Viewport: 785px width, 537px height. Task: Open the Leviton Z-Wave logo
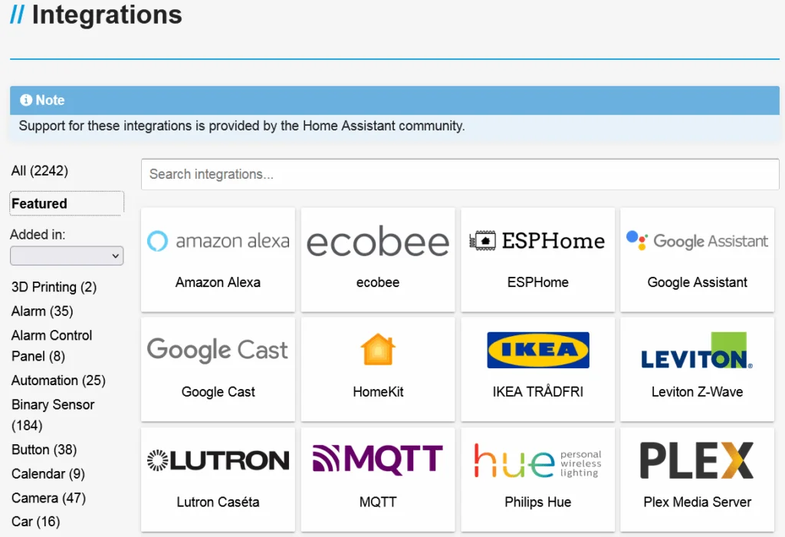point(697,350)
